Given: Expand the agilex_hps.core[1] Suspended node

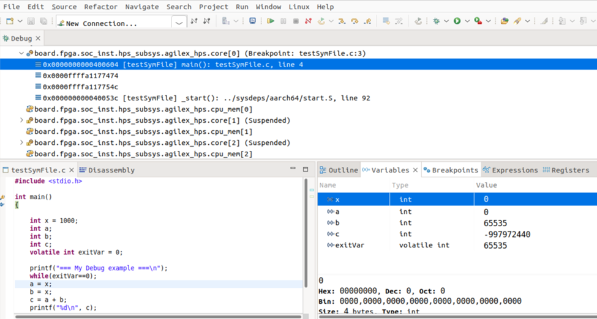Looking at the screenshot, I should coord(21,120).
